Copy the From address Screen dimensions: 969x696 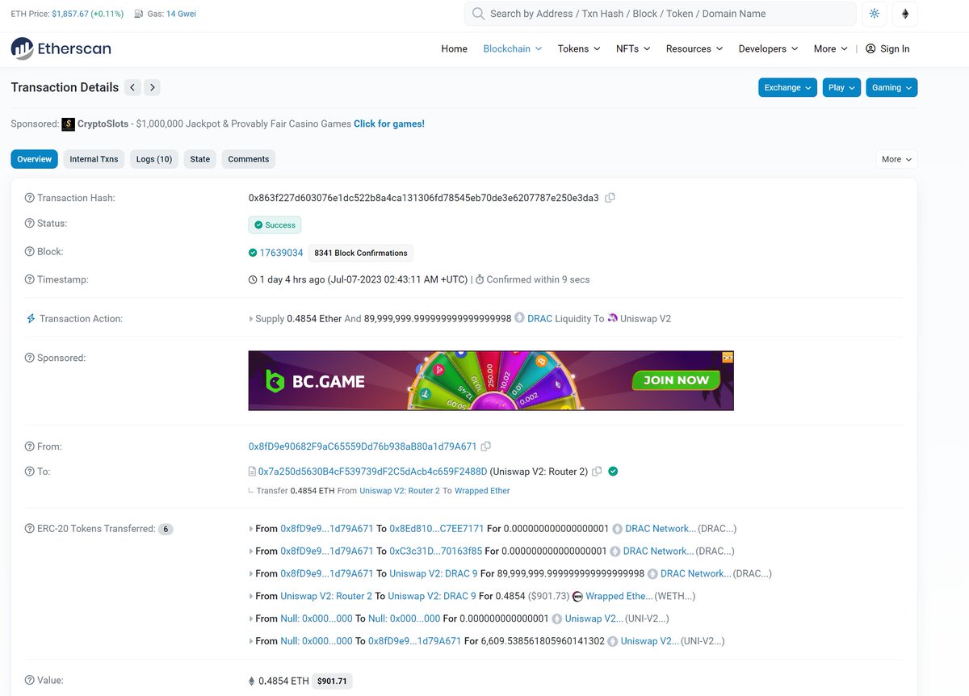pyautogui.click(x=486, y=447)
